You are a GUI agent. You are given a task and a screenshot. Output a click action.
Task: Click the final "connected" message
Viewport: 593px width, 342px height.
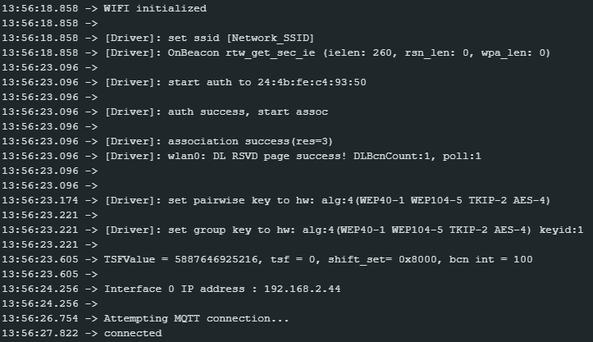pos(133,333)
